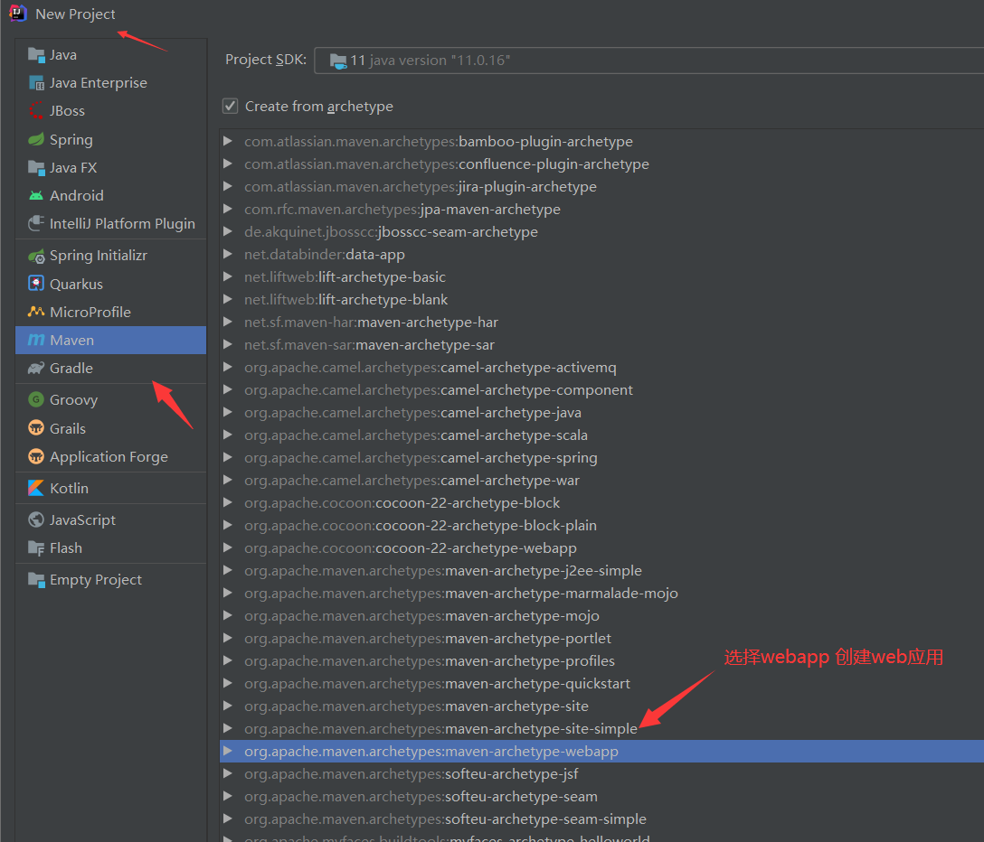Click the Quarkus icon
984x842 pixels.
(x=36, y=284)
